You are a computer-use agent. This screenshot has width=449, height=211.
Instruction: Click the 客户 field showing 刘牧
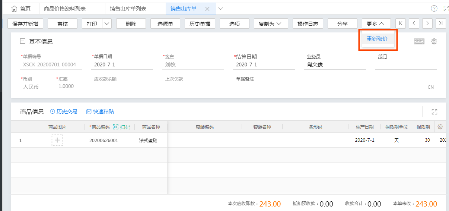(193, 64)
